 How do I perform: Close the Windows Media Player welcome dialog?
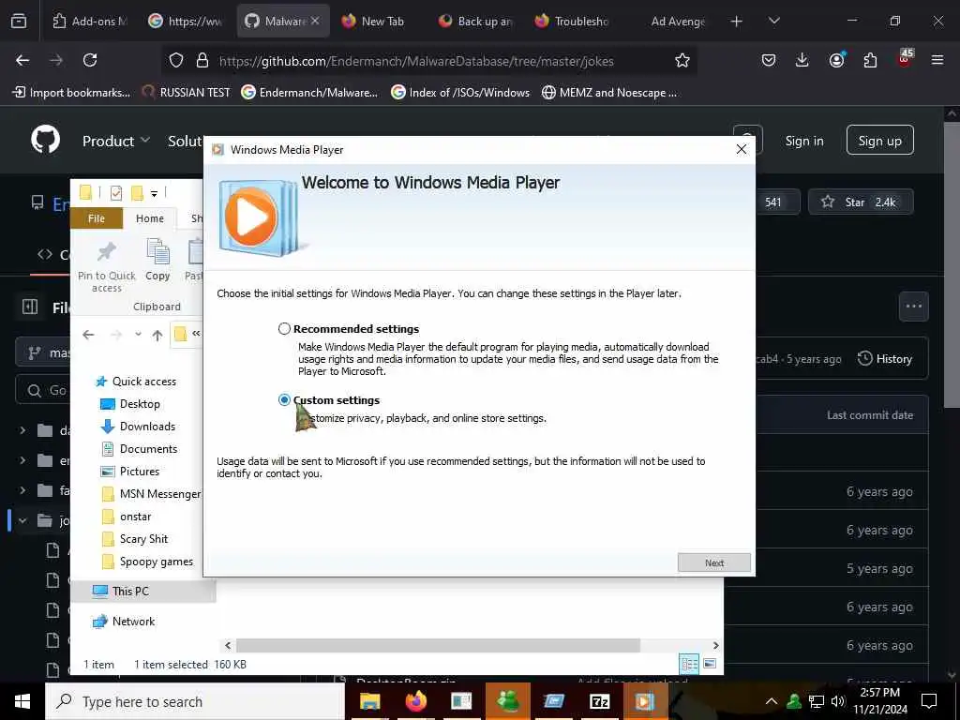(742, 149)
